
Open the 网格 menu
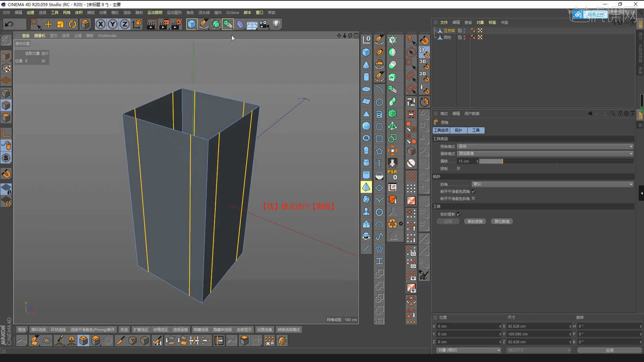point(67,12)
